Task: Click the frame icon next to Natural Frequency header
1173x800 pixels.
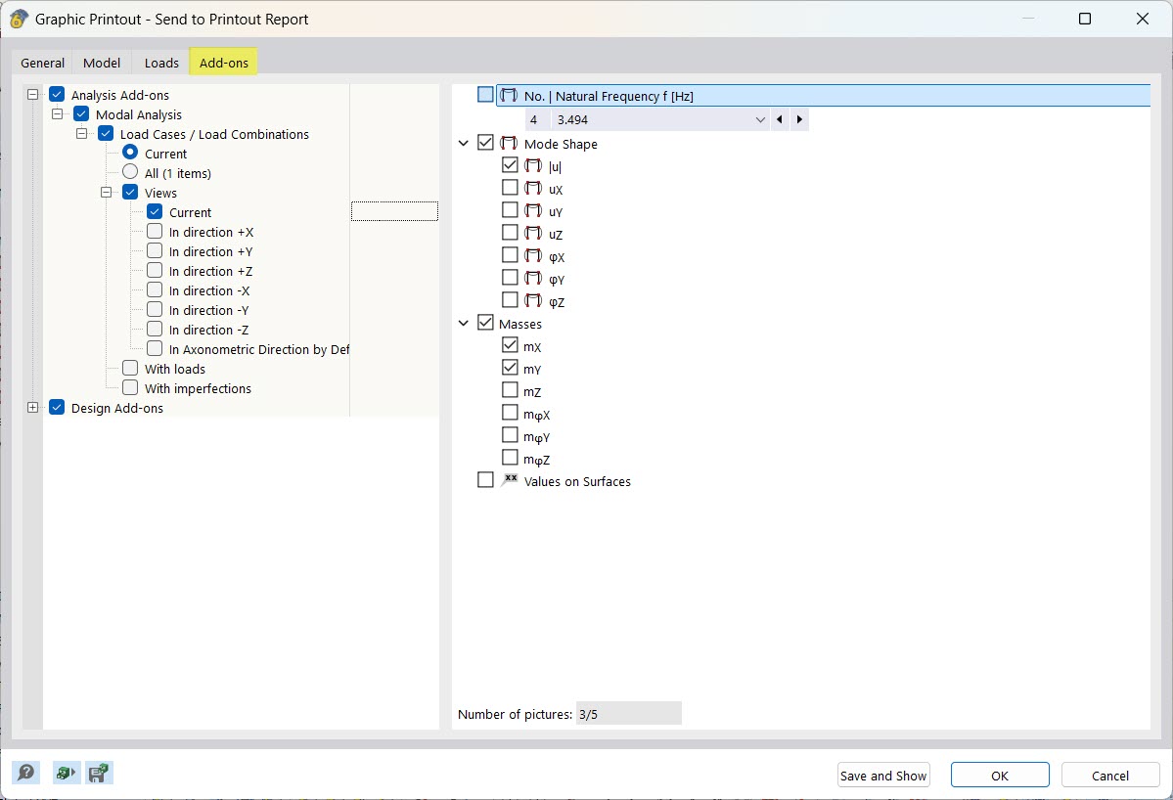Action: pos(509,95)
